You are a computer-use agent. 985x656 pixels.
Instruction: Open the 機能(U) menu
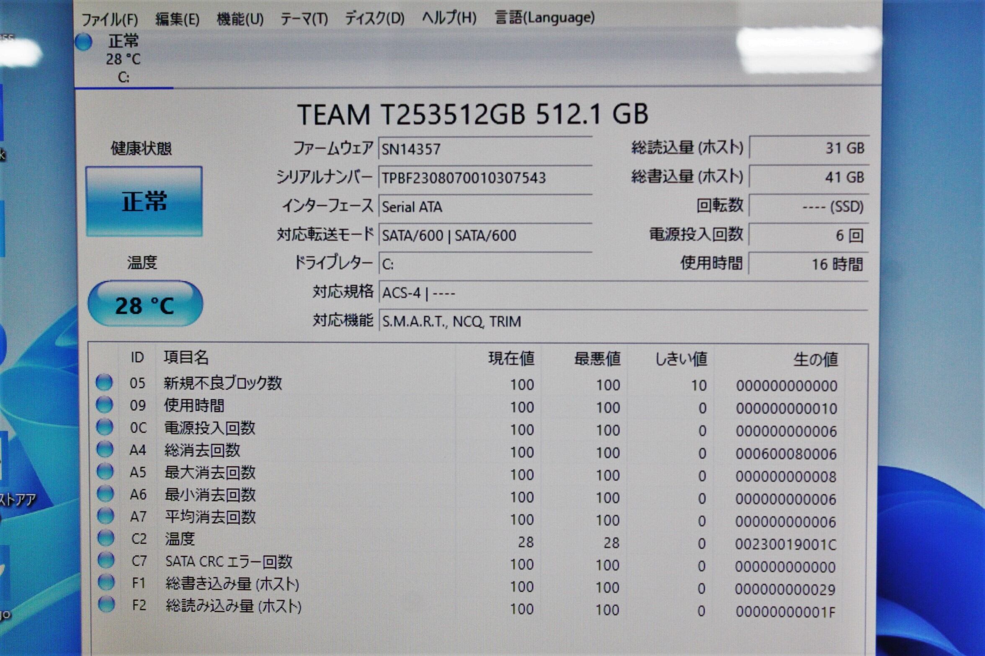[x=240, y=19]
